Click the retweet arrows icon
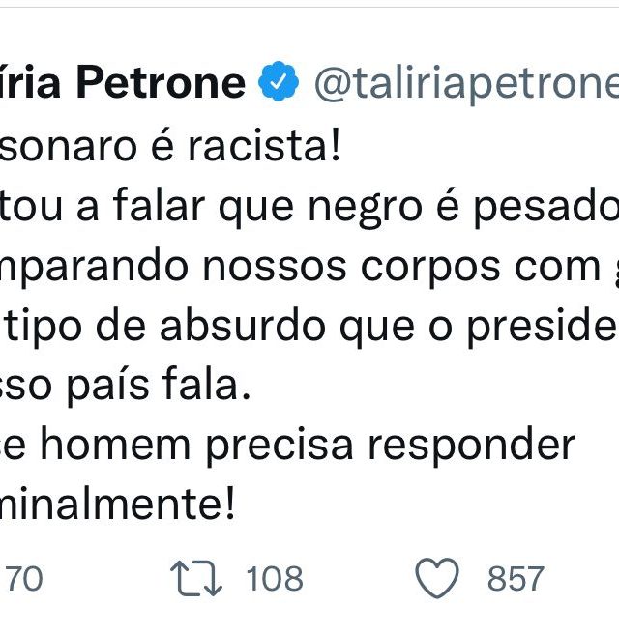 coord(196,578)
